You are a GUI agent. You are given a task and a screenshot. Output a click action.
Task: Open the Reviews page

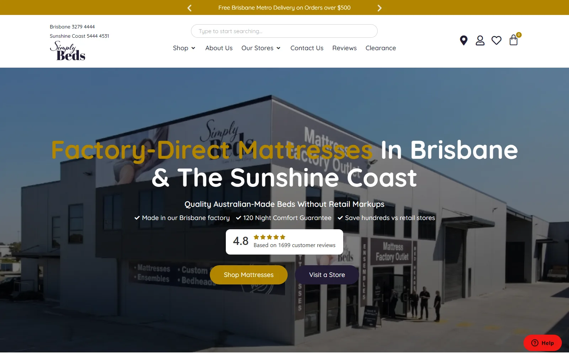(x=344, y=48)
